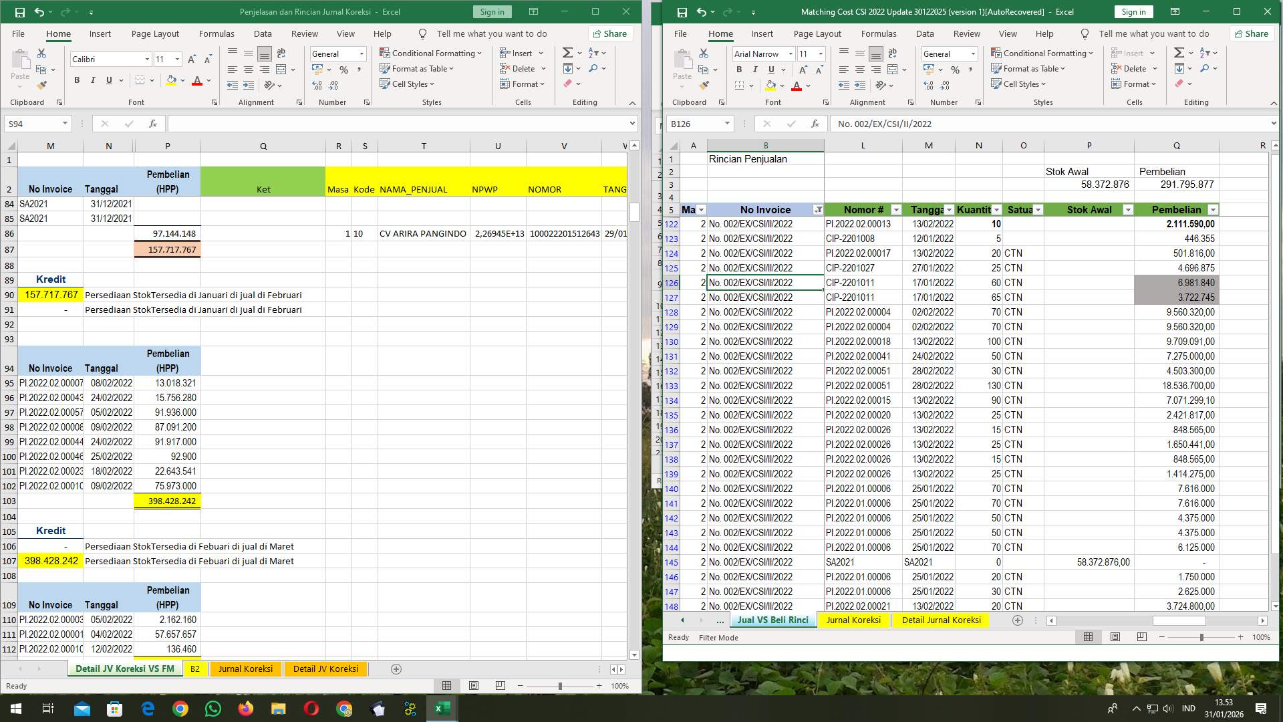The width and height of the screenshot is (1283, 722).
Task: Open the filter dropdown on Tanggal column
Action: click(950, 209)
